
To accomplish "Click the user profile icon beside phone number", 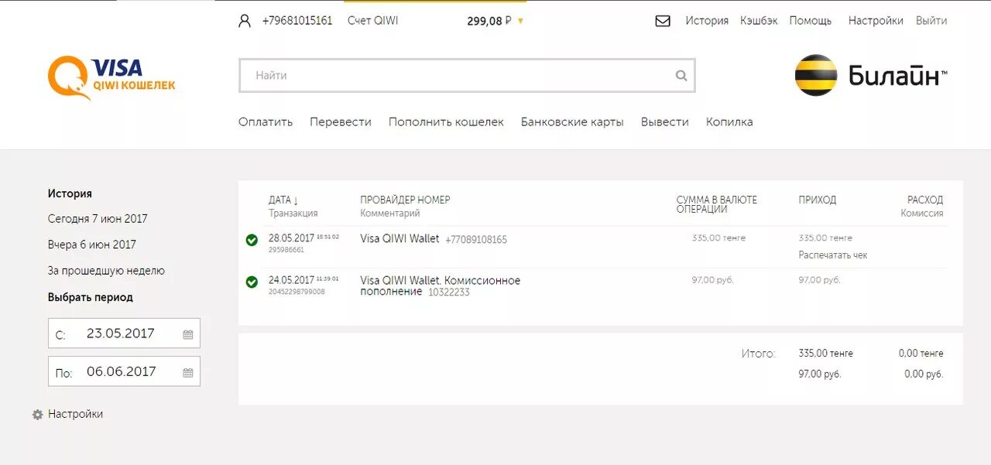I will pyautogui.click(x=245, y=21).
